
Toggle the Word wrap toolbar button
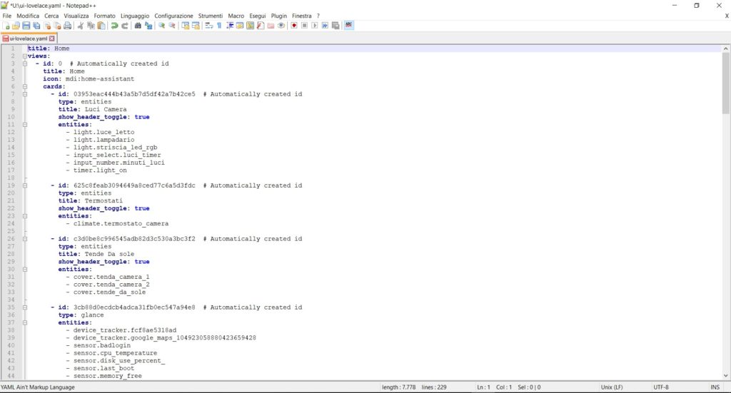pos(208,26)
